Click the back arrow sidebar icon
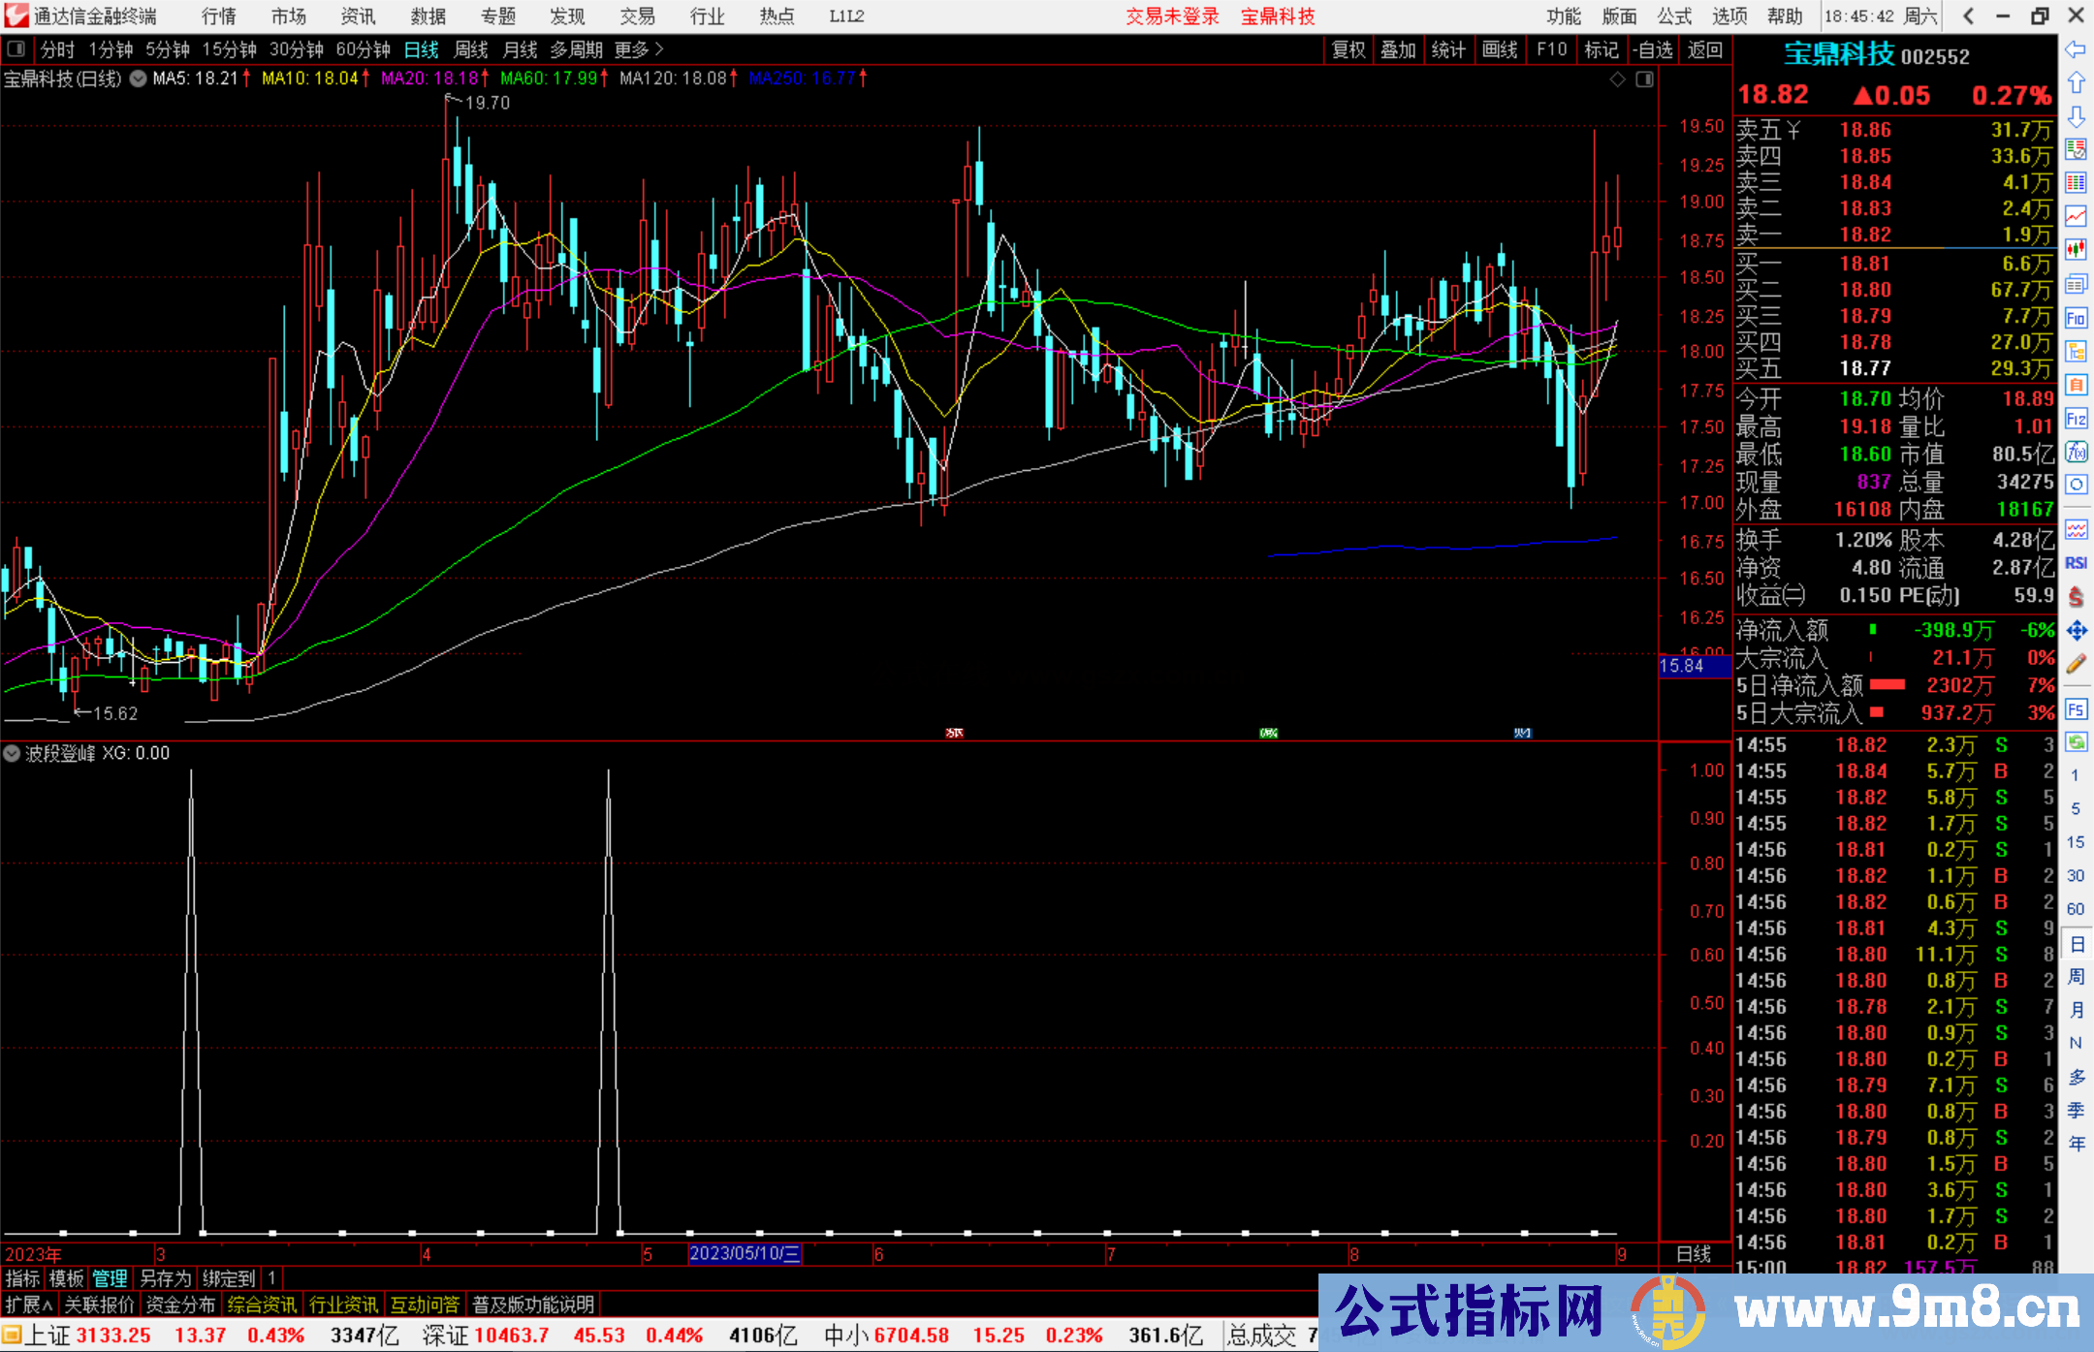Image resolution: width=2094 pixels, height=1352 pixels. click(2076, 49)
